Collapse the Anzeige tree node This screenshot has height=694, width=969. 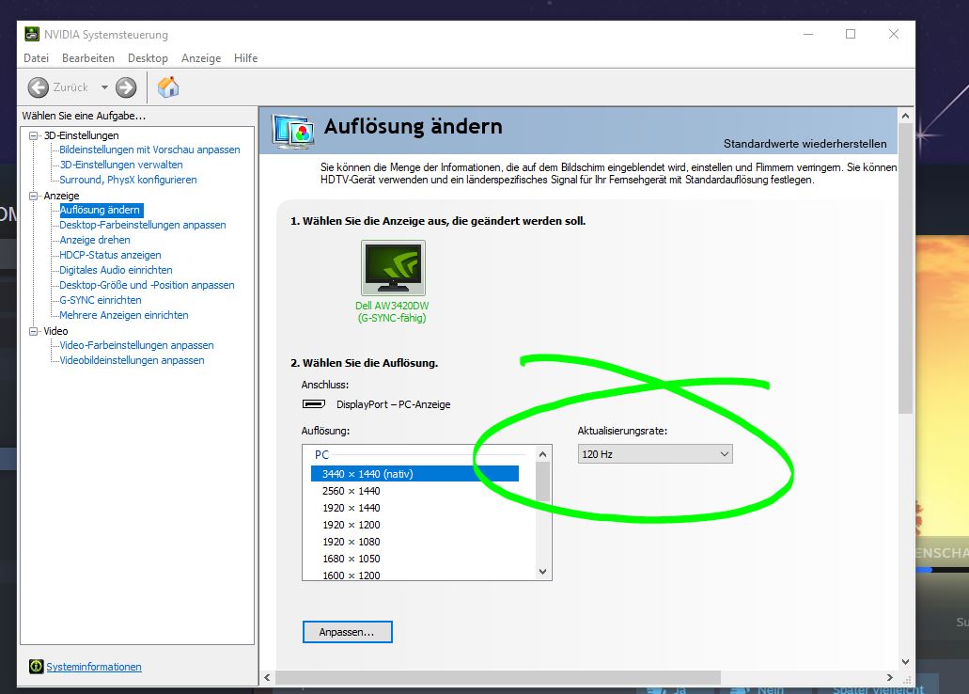[x=34, y=196]
